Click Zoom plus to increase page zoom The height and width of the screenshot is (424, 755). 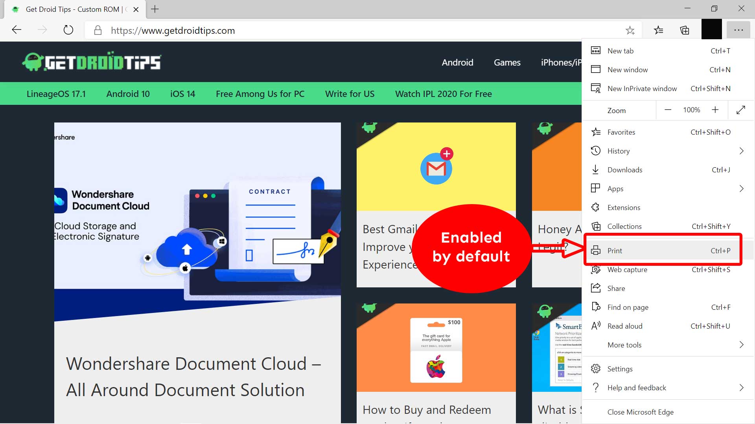pyautogui.click(x=715, y=110)
